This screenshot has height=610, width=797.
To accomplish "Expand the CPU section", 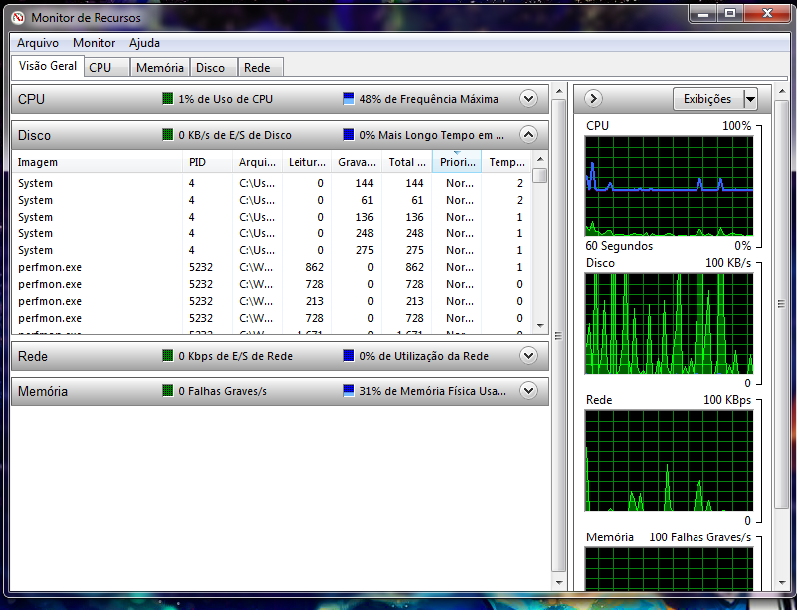I will pos(528,99).
